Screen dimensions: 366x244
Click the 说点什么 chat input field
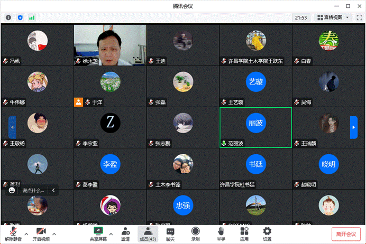coord(32,191)
